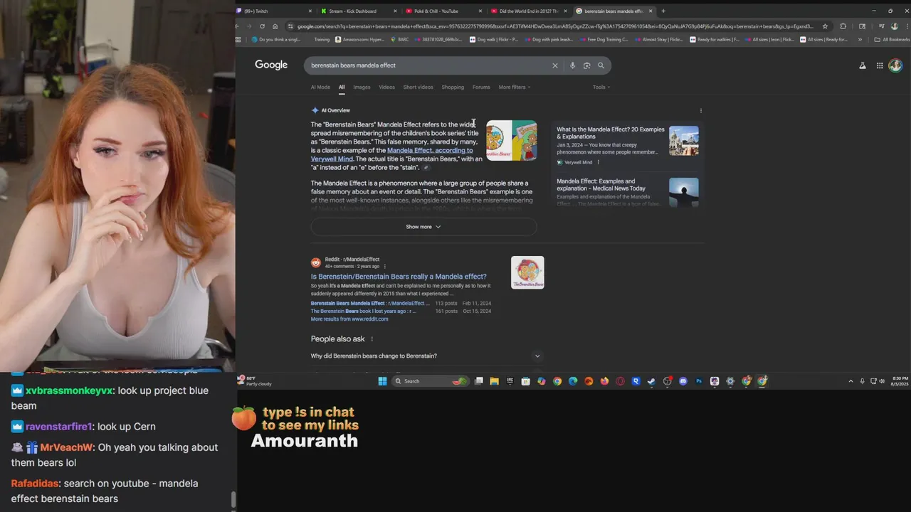Open Task View in the taskbar

[x=479, y=381]
